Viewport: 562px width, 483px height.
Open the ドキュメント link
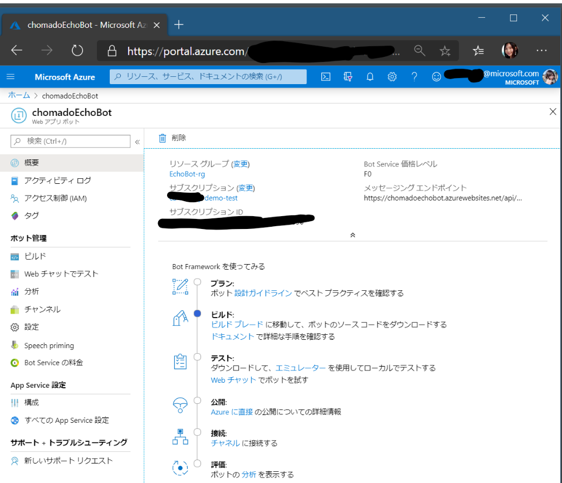233,336
